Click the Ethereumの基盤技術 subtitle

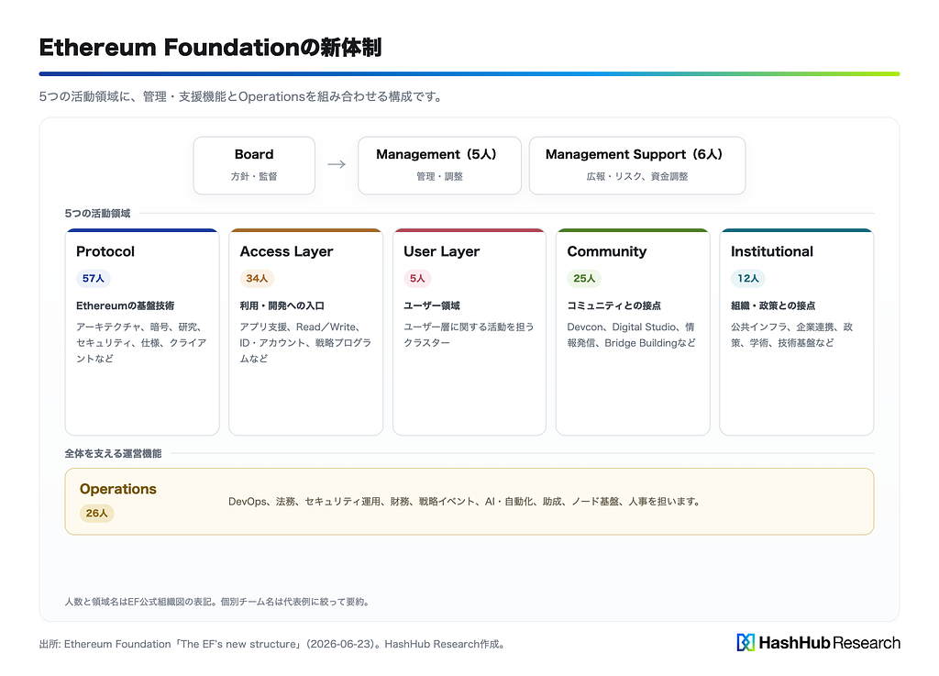point(125,306)
